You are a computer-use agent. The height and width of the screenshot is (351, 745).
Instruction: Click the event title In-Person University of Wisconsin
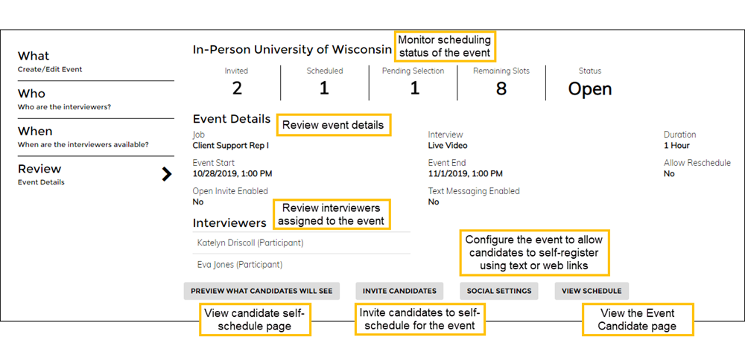(x=291, y=50)
